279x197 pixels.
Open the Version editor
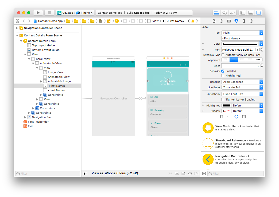[x=232, y=13]
